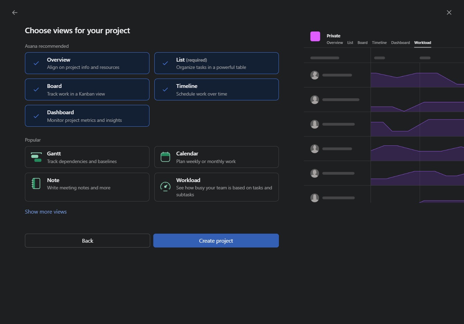464x324 pixels.
Task: Add the Note view card
Action: (87, 187)
